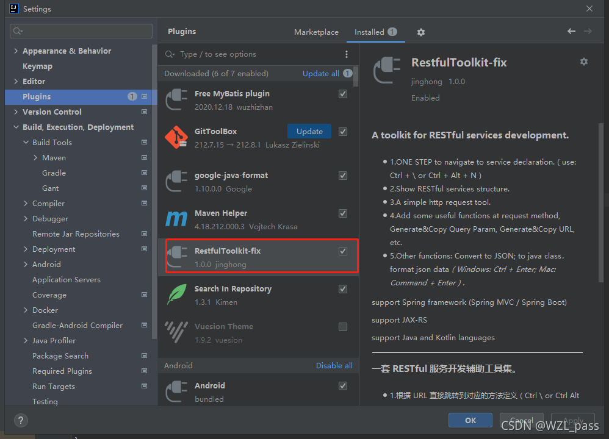This screenshot has width=609, height=439.
Task: Click the project-level icon beside Compiler
Action: 145,204
